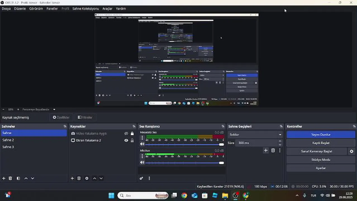Open Pencereye Boyutlandır scaling dropdown
Screen dimensions: 357x201
pos(39,109)
